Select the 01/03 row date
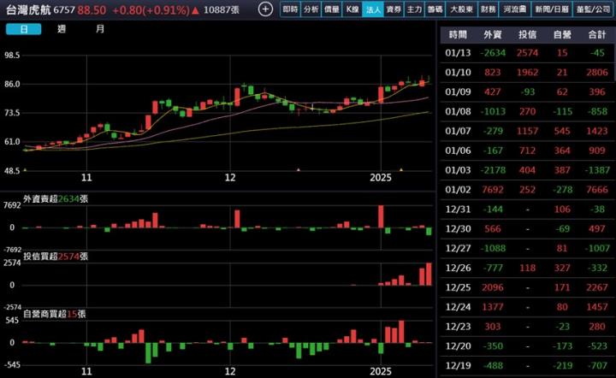 tap(458, 170)
